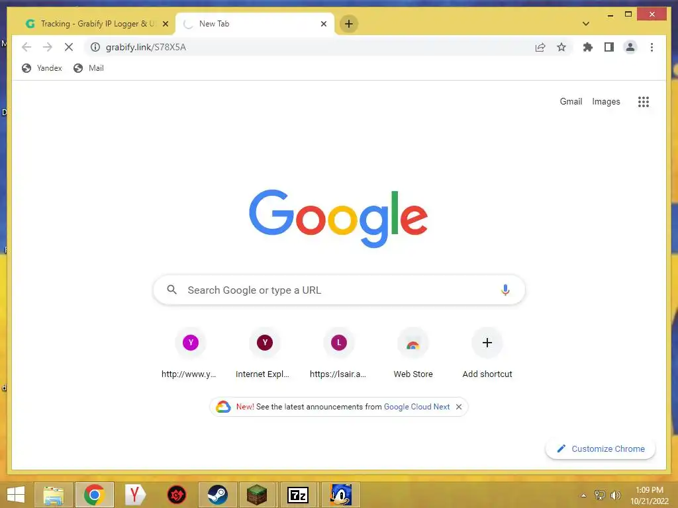The height and width of the screenshot is (508, 678).
Task: Share this page icon
Action: pyautogui.click(x=540, y=47)
